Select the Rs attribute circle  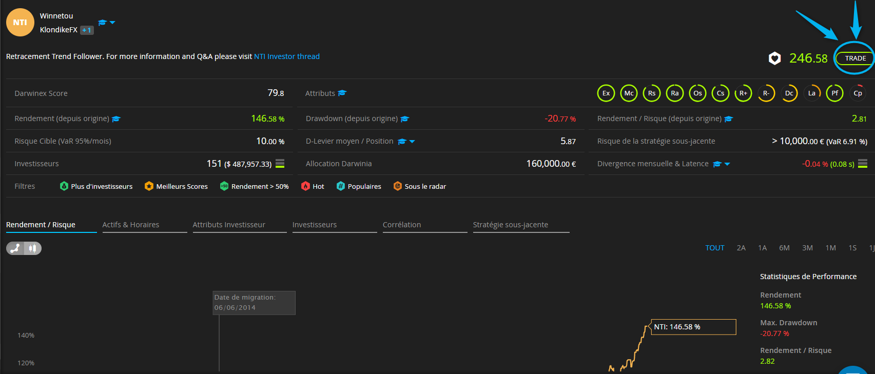652,93
